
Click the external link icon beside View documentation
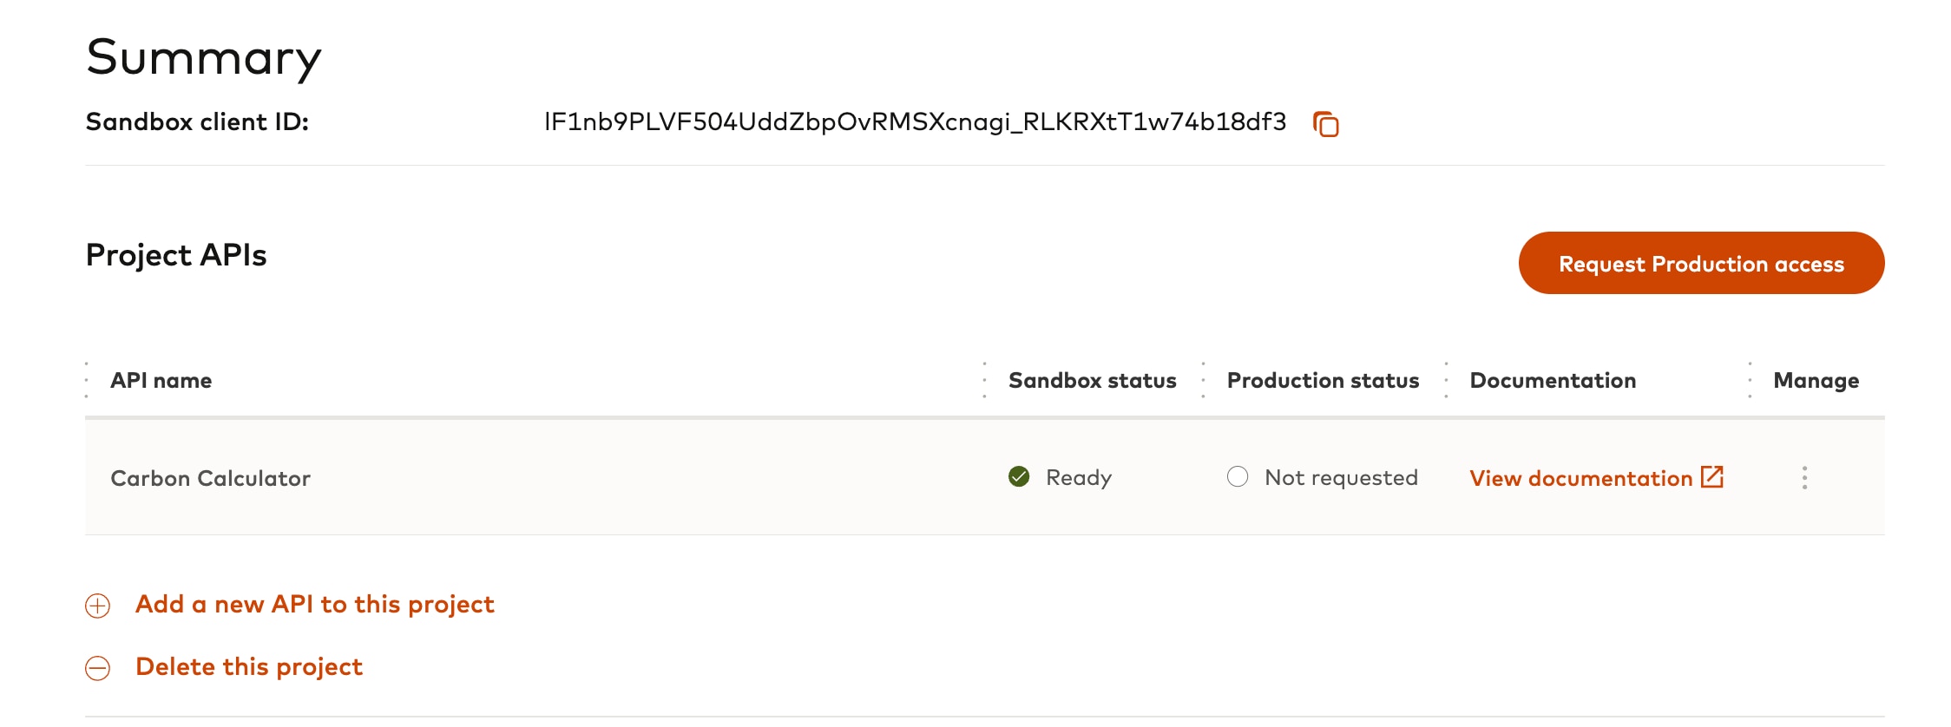tap(1711, 477)
